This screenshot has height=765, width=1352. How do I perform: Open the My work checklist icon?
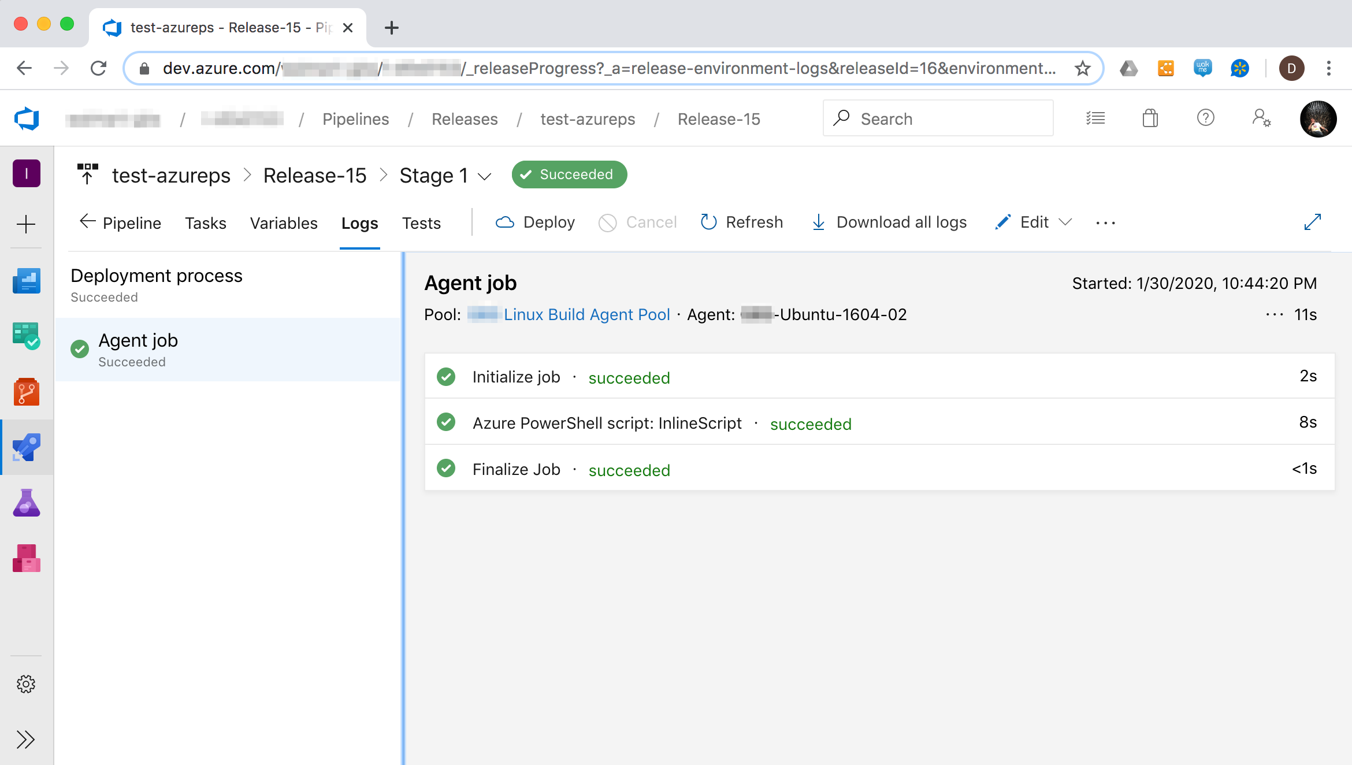[x=1095, y=118]
